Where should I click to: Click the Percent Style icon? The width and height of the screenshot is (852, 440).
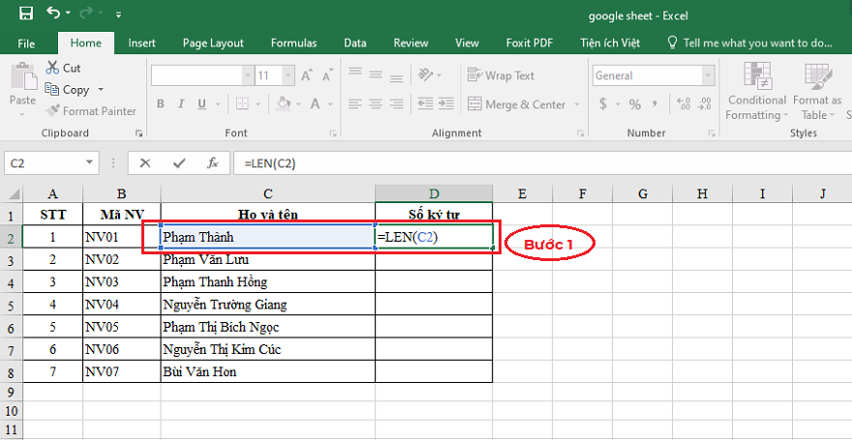click(635, 104)
